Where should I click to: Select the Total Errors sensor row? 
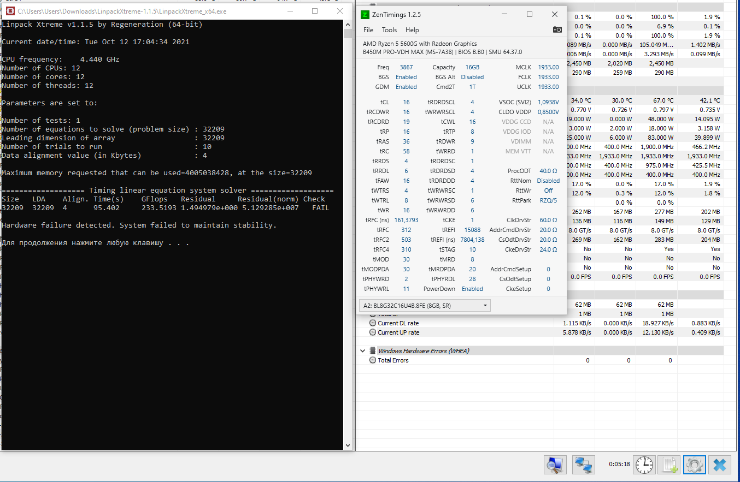(547, 360)
